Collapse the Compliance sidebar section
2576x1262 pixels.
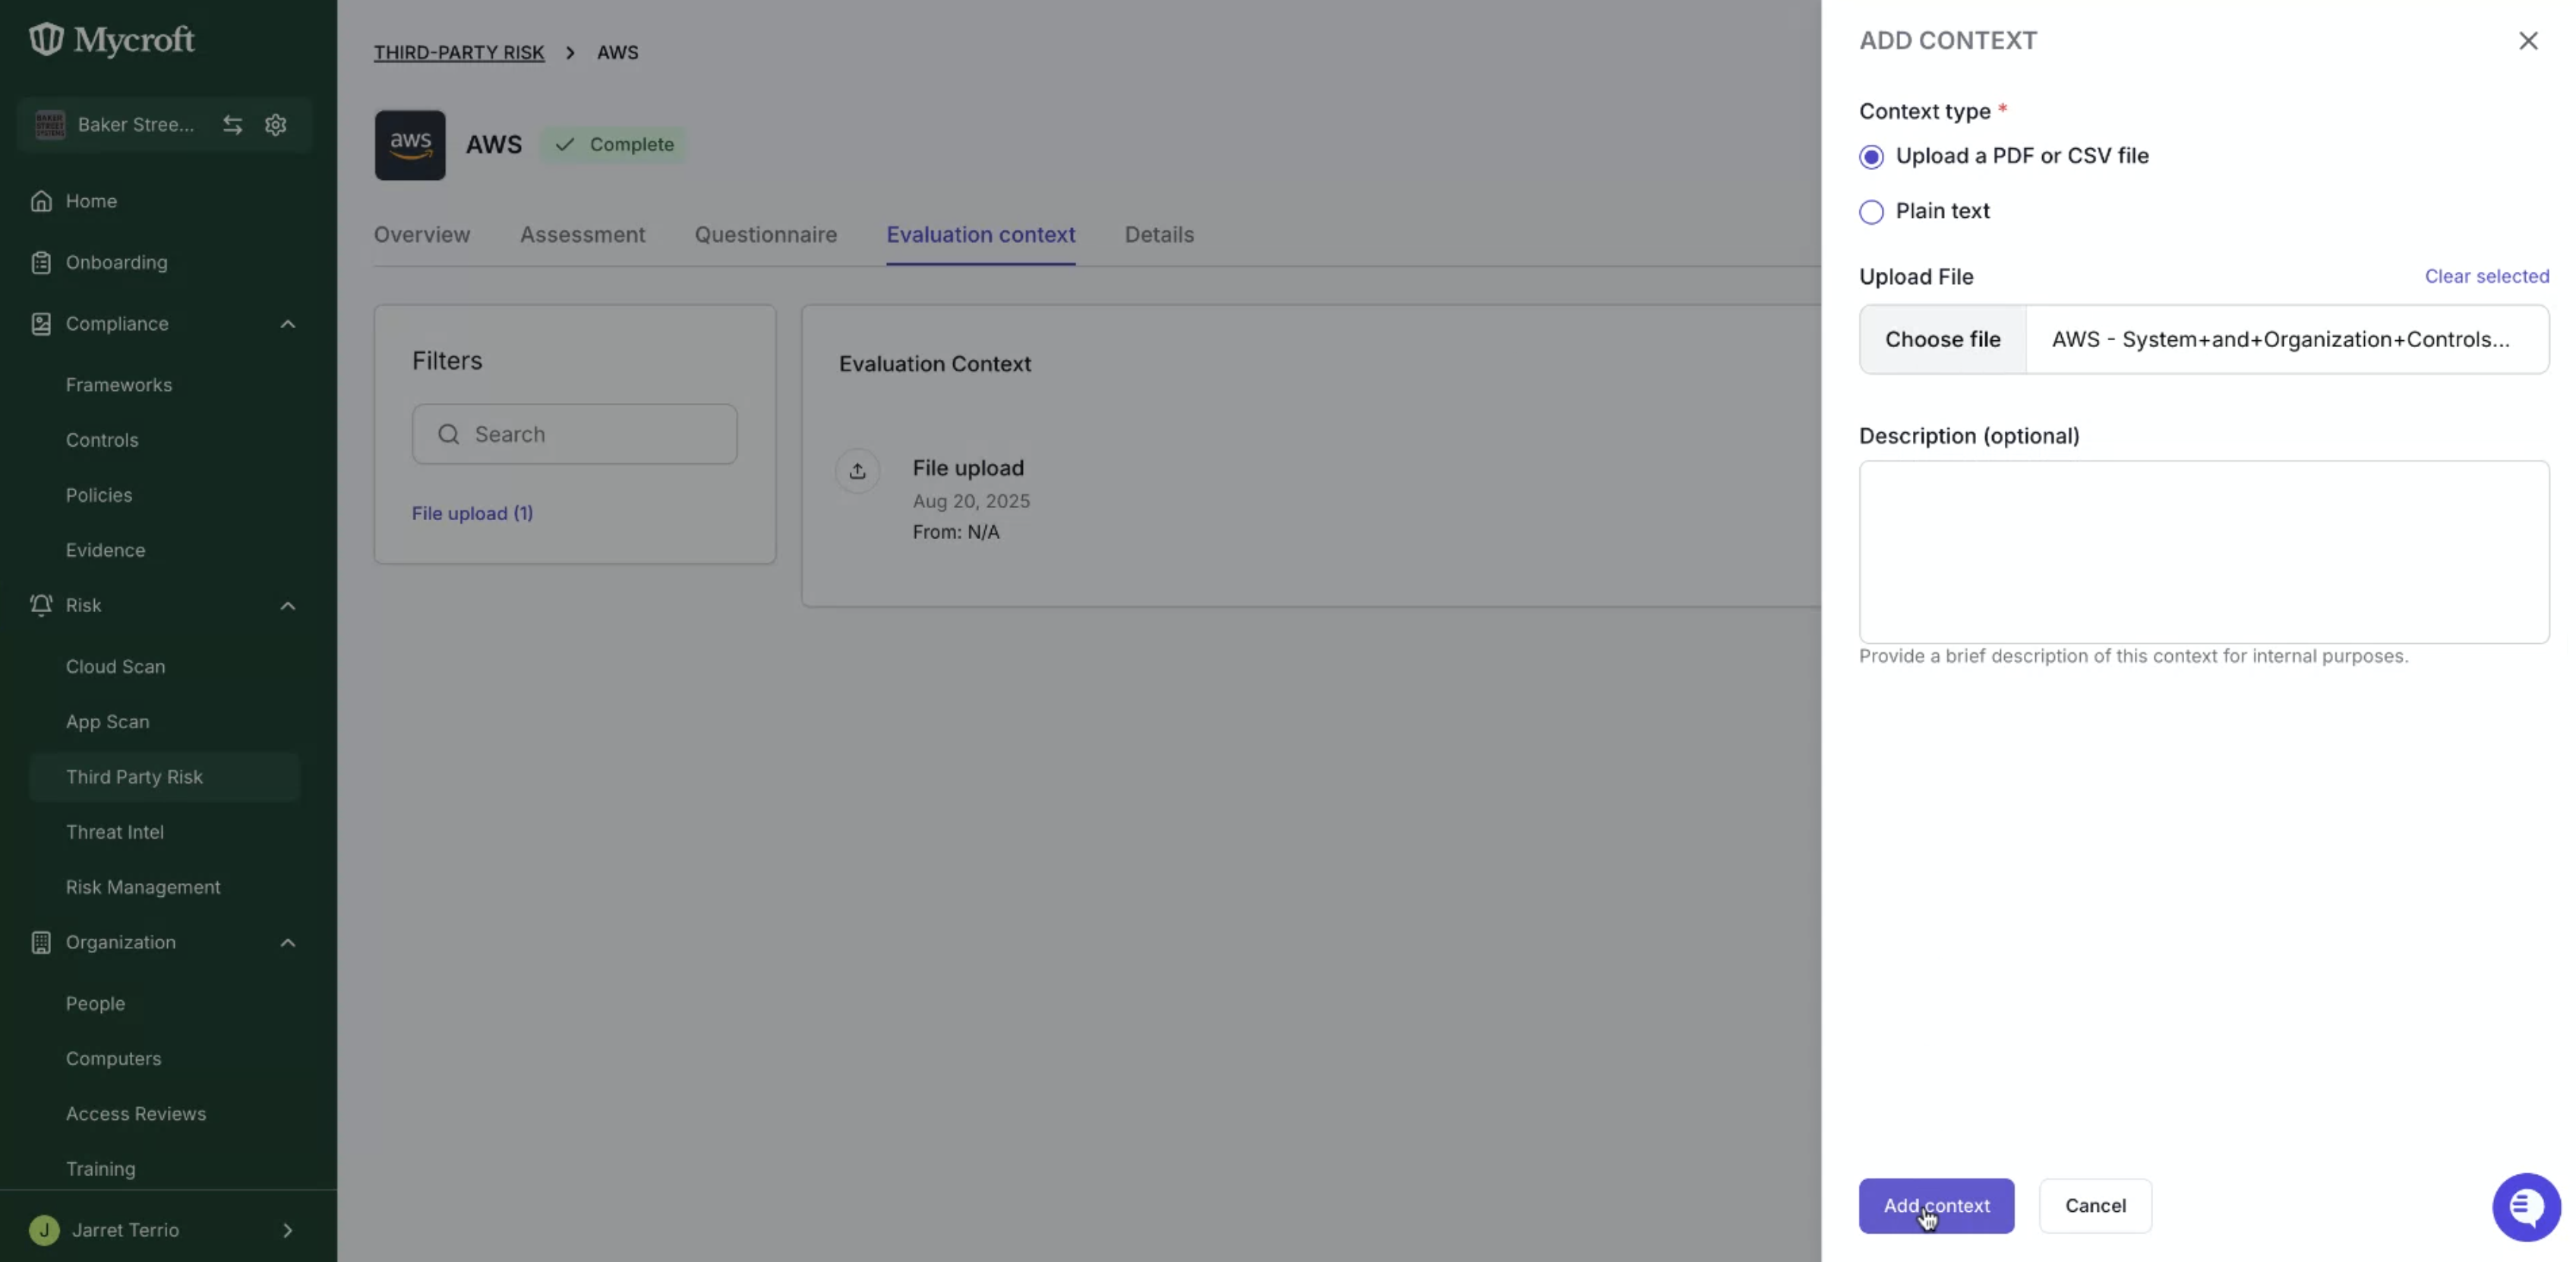(288, 324)
